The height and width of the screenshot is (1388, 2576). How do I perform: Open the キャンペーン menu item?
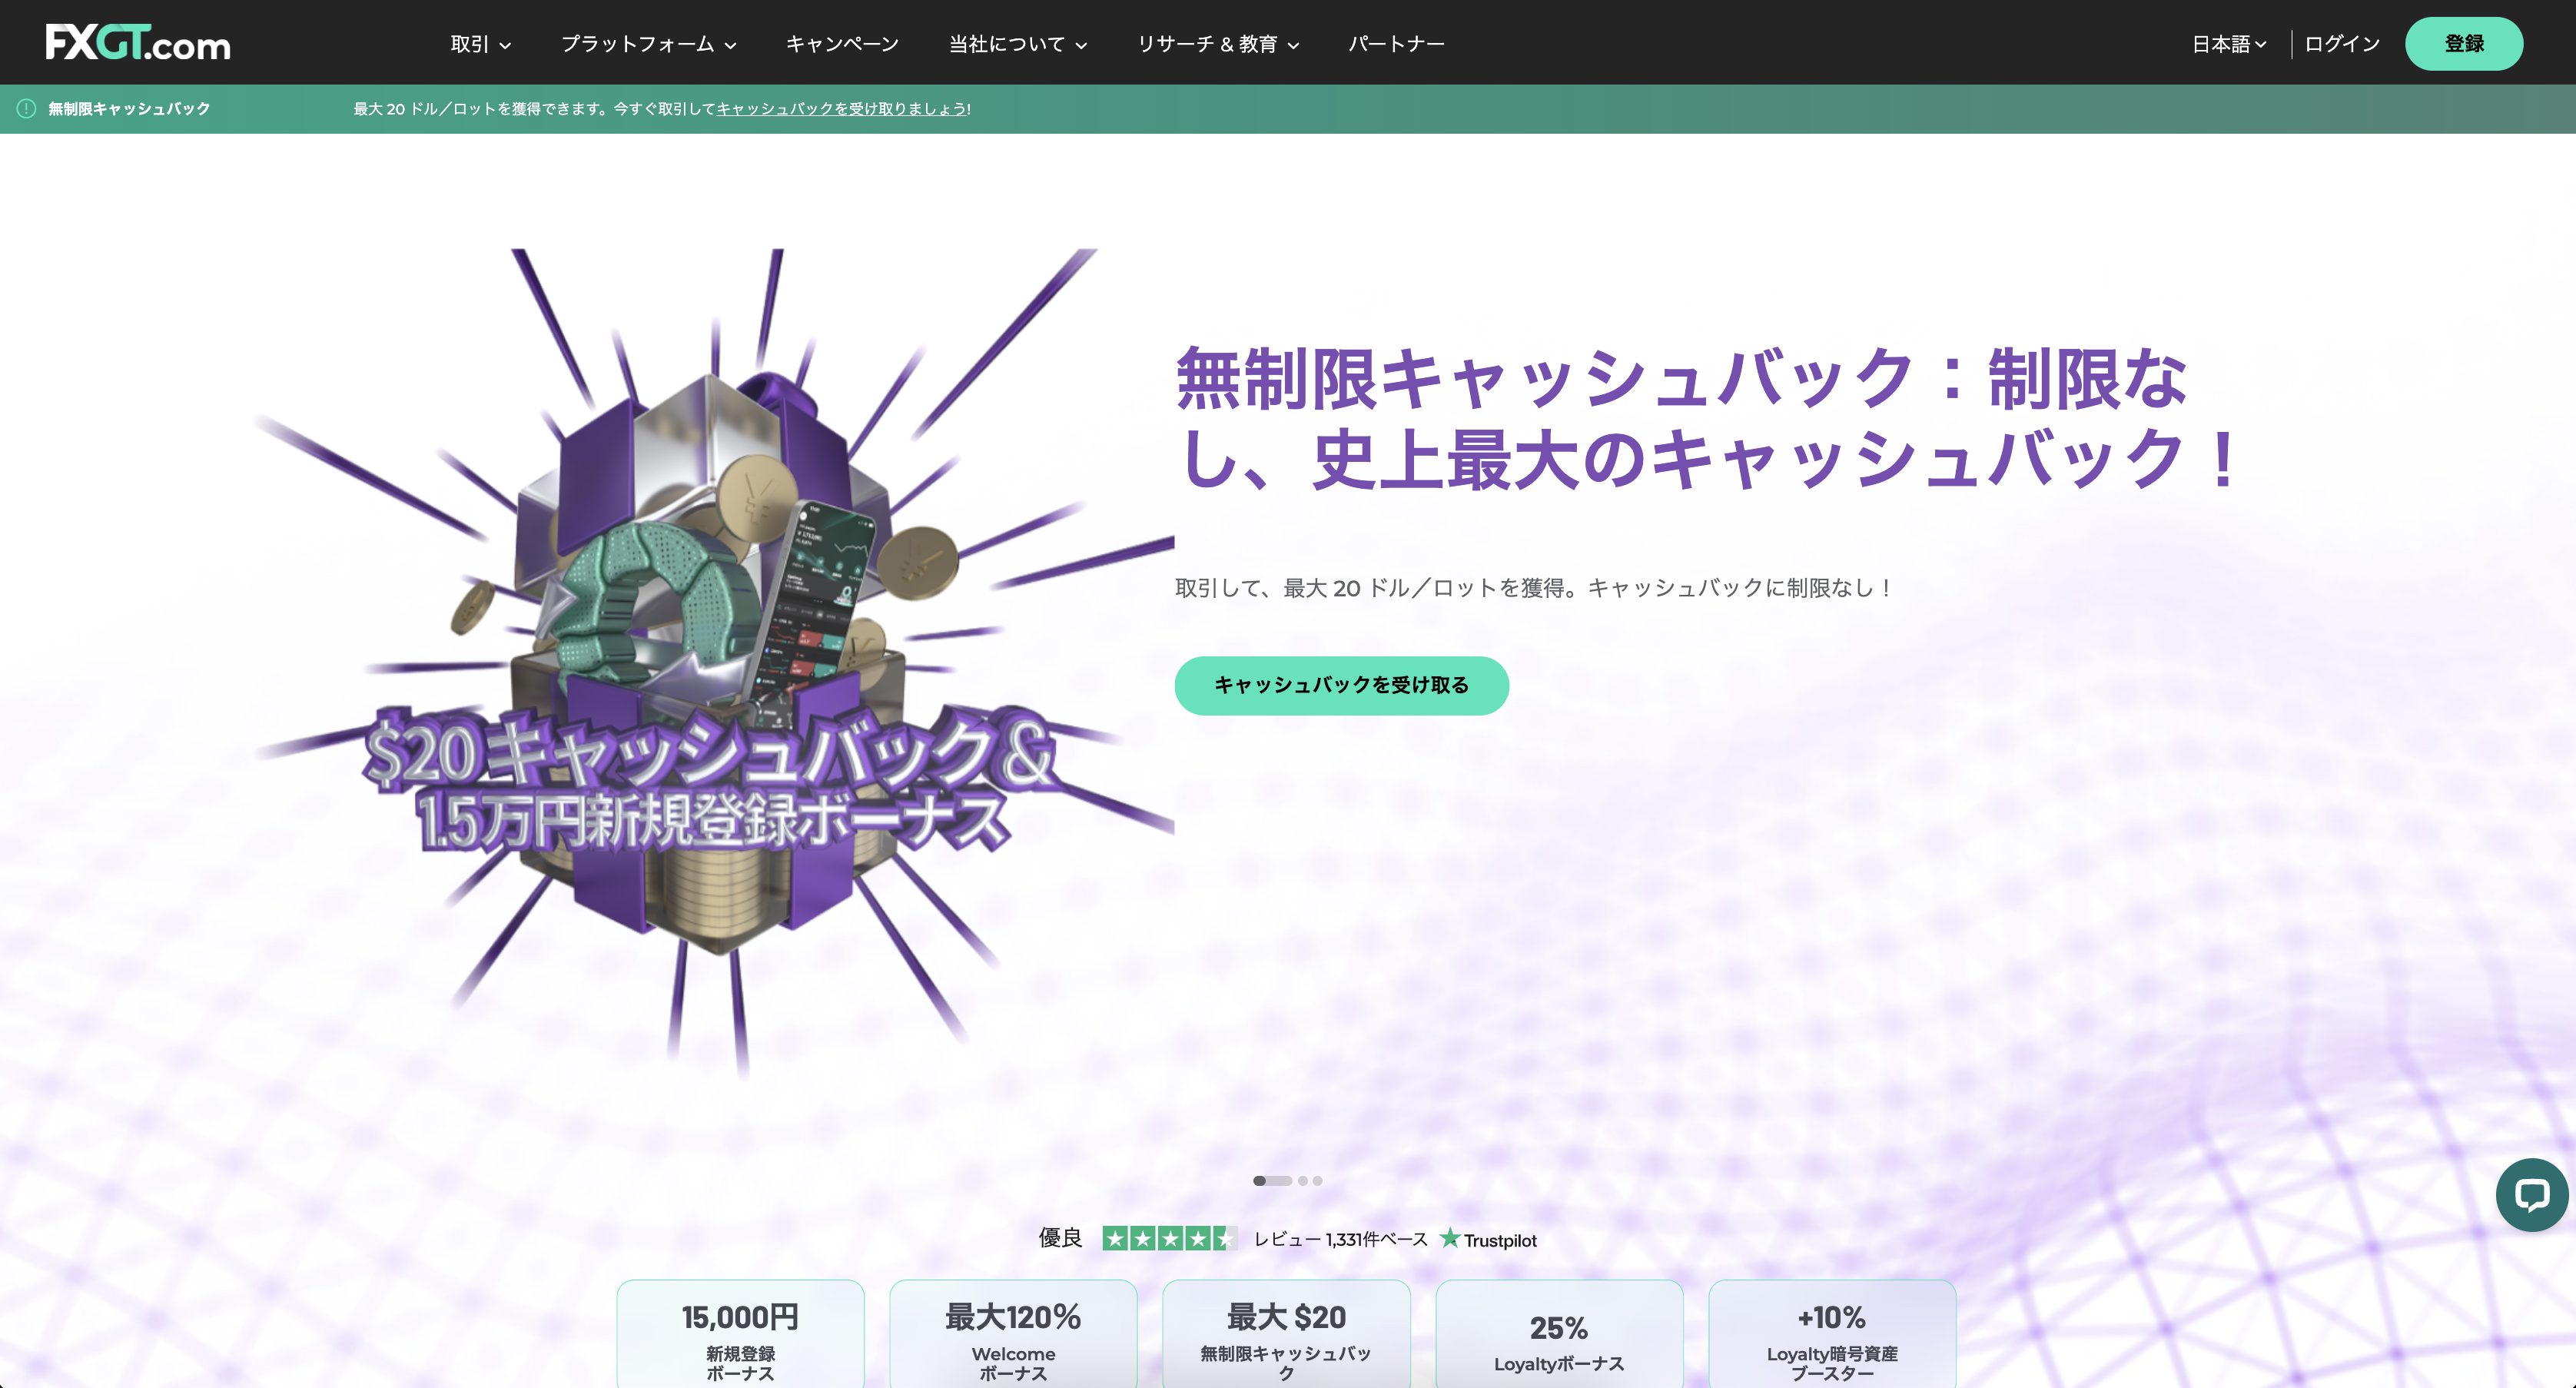tap(842, 44)
